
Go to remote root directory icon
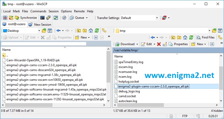point(179,37)
